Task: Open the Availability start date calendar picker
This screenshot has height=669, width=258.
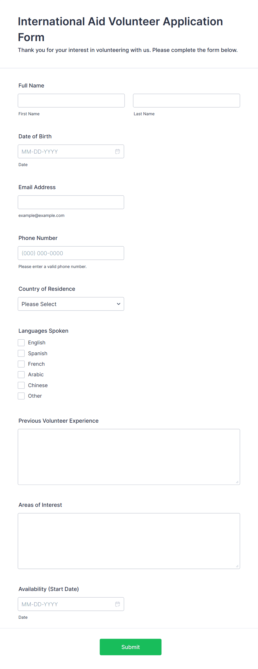Action: click(x=117, y=604)
